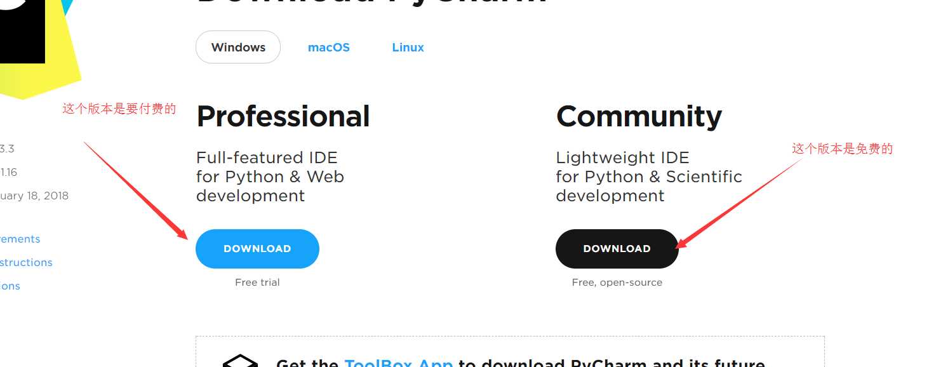Image resolution: width=936 pixels, height=367 pixels.
Task: Click the Professional heading
Action: 283,117
